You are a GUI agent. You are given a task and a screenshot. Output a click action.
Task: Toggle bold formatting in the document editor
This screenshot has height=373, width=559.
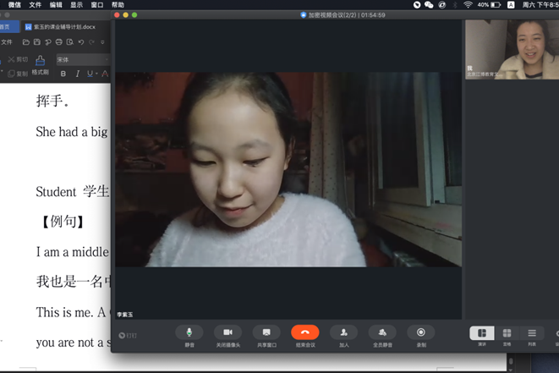tap(63, 74)
